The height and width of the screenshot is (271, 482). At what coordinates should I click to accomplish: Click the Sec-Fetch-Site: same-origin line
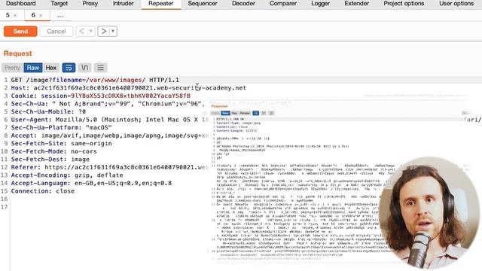(x=62, y=144)
